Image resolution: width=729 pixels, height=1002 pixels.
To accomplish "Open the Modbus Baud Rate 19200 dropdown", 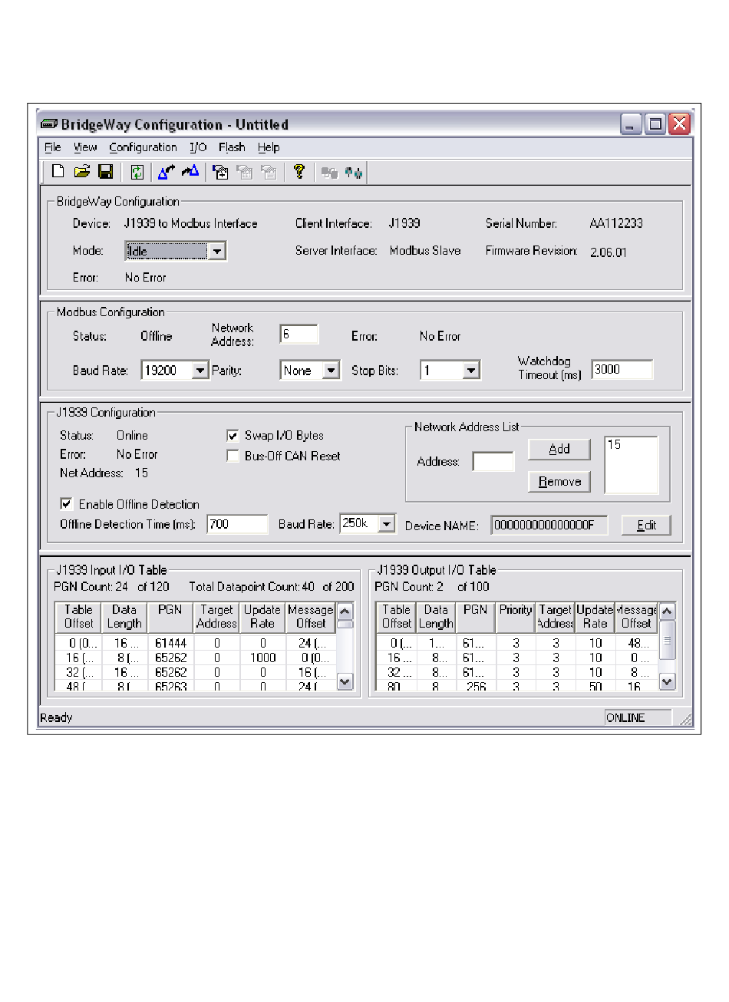I will [200, 371].
